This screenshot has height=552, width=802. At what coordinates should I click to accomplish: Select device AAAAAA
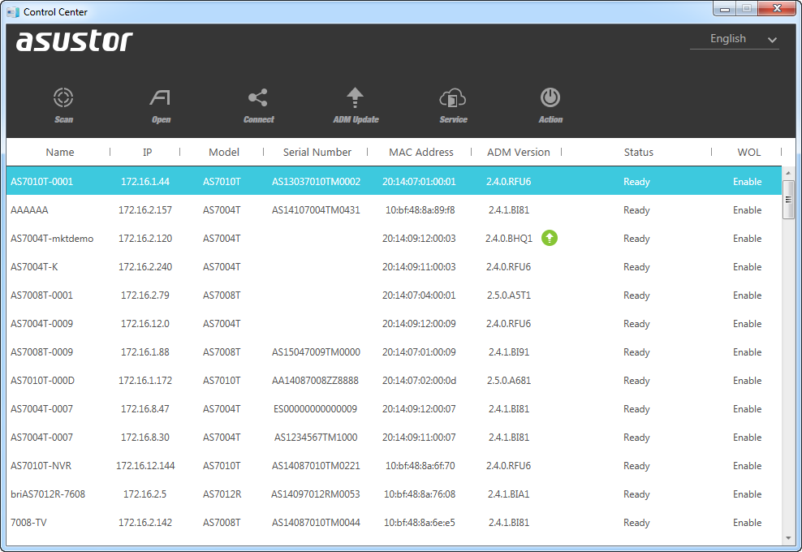click(x=394, y=209)
